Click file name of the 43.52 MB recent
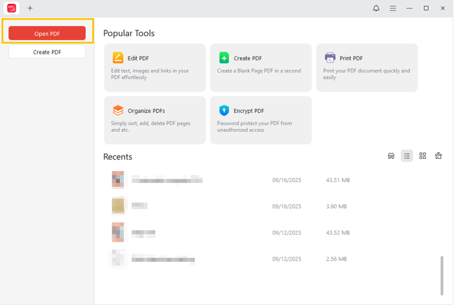Viewport: 454px width, 306px height. click(143, 233)
